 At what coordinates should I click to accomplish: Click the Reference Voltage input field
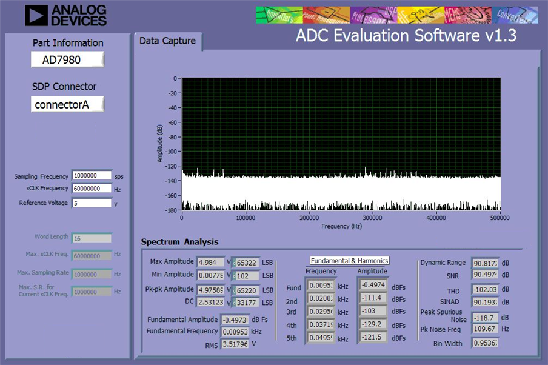point(92,203)
